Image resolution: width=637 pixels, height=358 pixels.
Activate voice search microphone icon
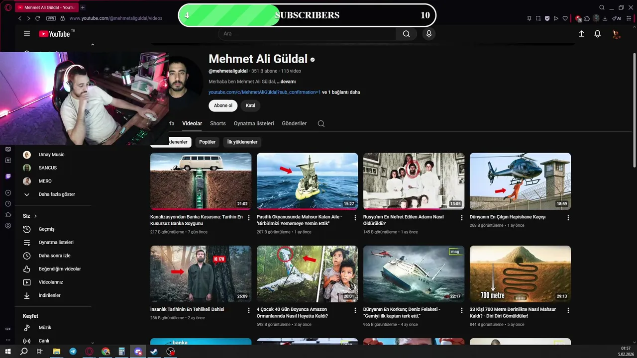click(429, 34)
